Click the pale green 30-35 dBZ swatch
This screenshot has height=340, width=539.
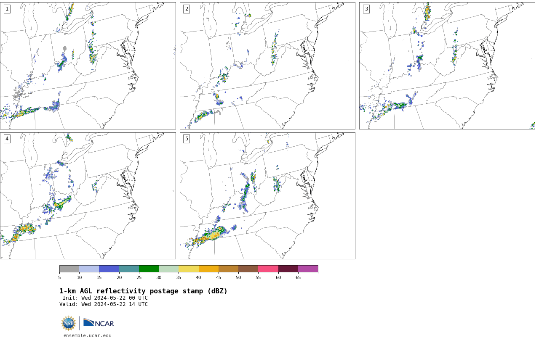pos(169,269)
